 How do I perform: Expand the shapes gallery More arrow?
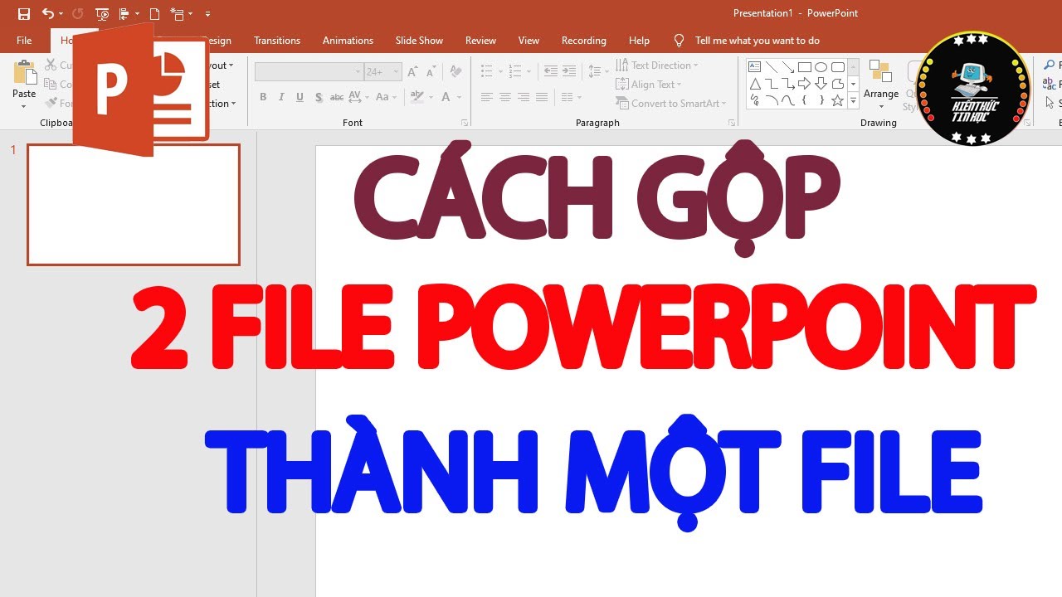853,101
